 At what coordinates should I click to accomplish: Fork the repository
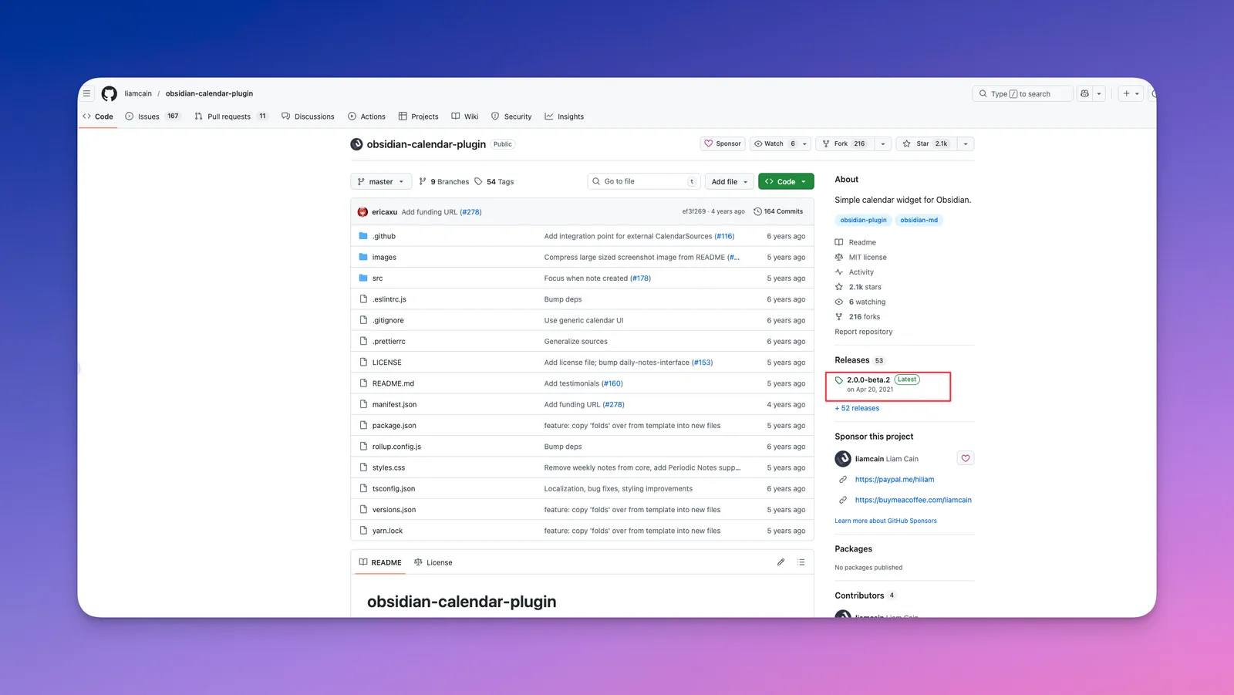[845, 144]
